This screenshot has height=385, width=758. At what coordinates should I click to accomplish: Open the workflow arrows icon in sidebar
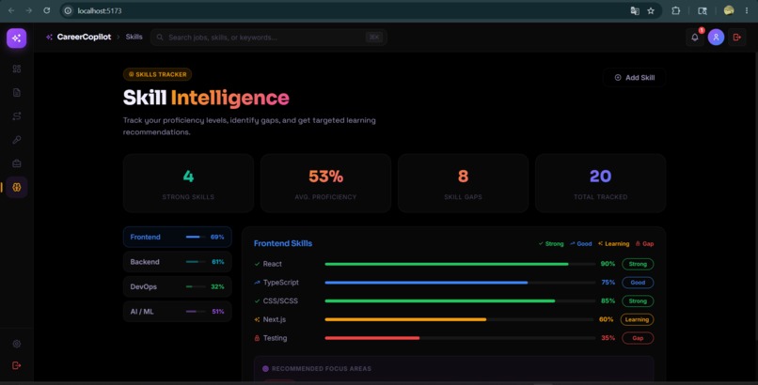pyautogui.click(x=16, y=116)
